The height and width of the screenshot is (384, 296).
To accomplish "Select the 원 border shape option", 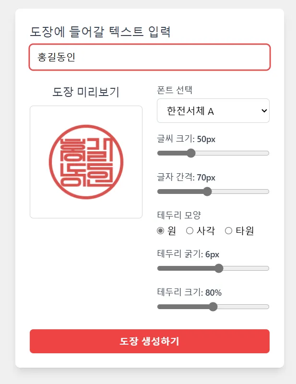I will point(160,230).
